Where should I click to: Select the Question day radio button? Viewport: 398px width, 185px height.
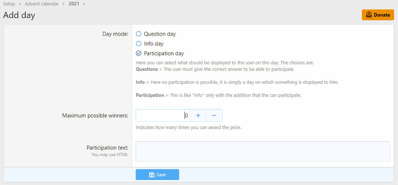point(139,34)
